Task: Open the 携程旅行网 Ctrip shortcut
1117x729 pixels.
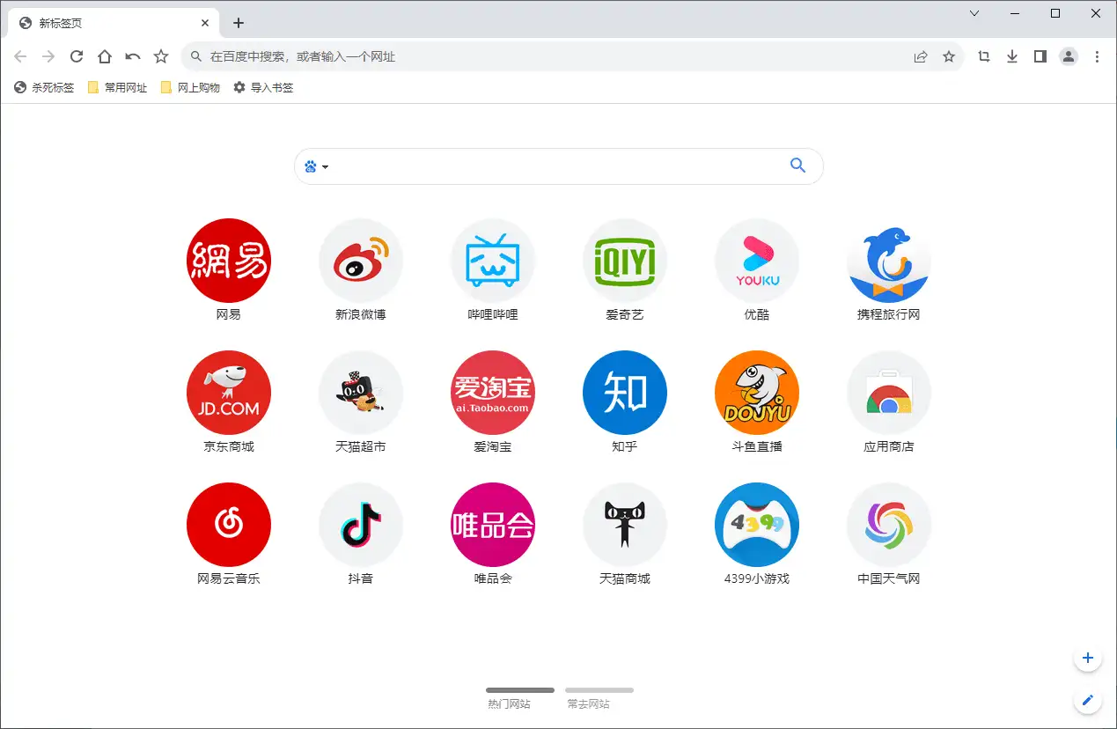Action: coord(889,261)
